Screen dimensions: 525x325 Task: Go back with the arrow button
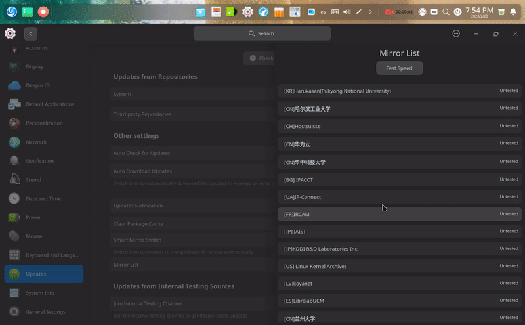[x=30, y=33]
